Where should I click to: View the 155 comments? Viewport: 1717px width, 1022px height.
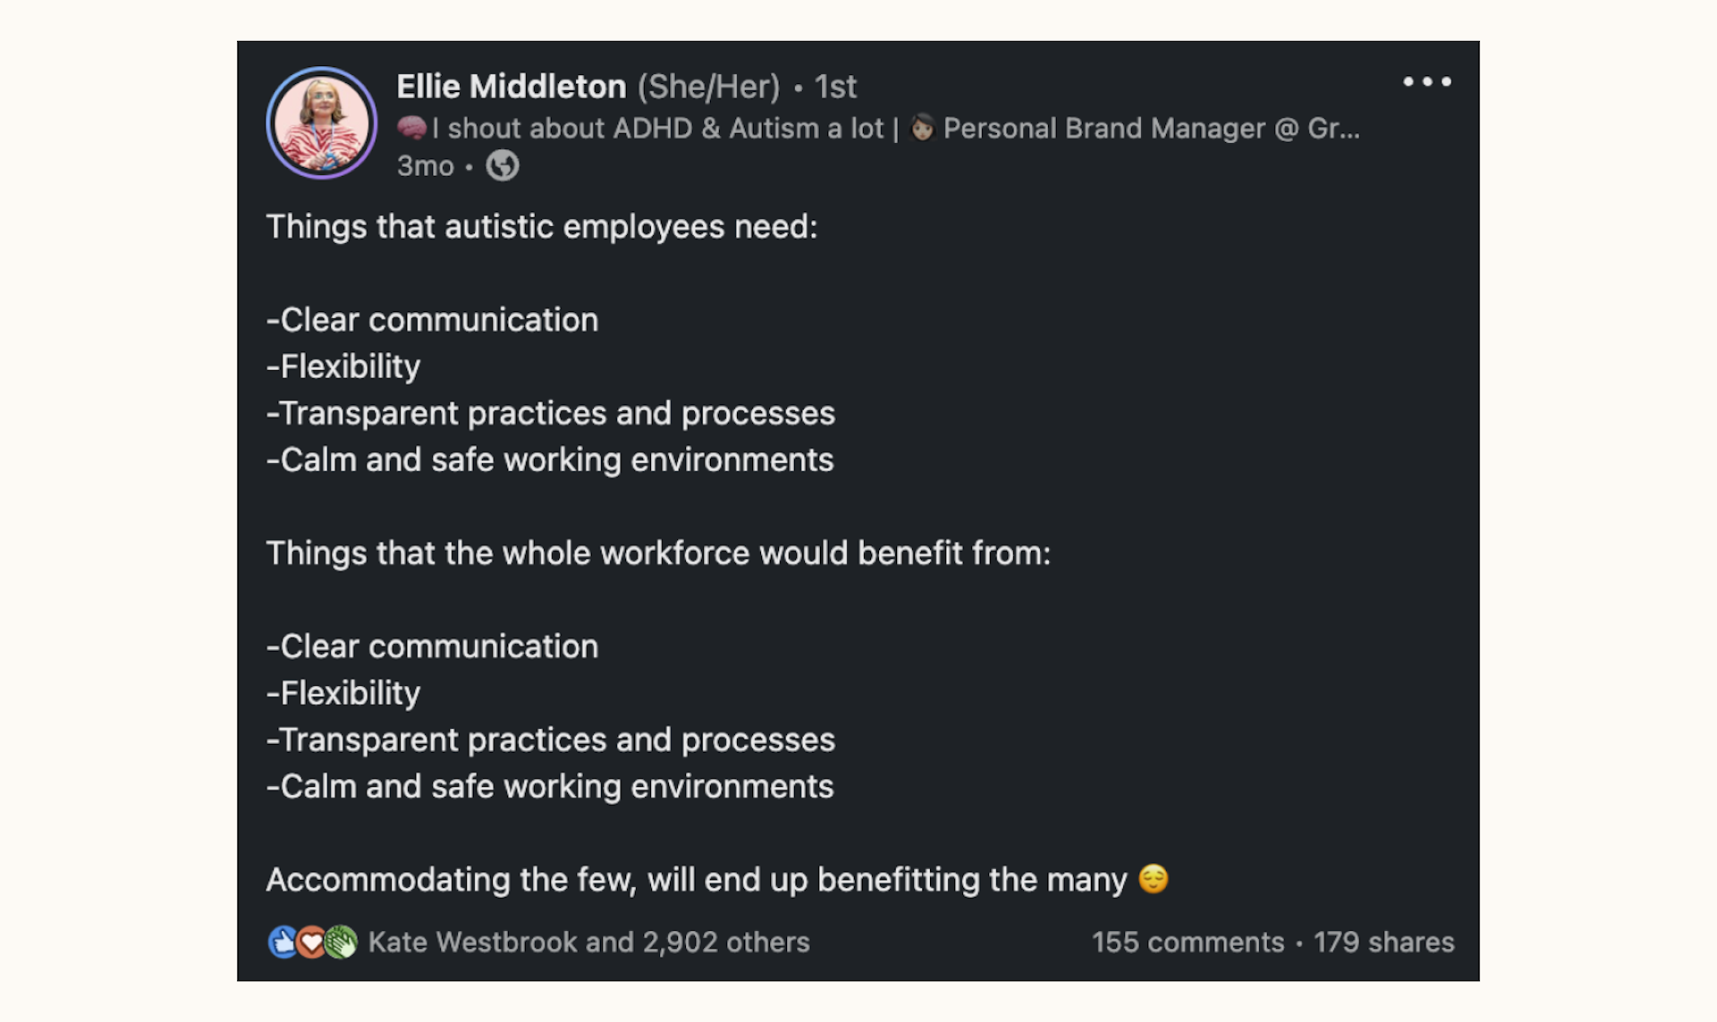click(x=1188, y=942)
